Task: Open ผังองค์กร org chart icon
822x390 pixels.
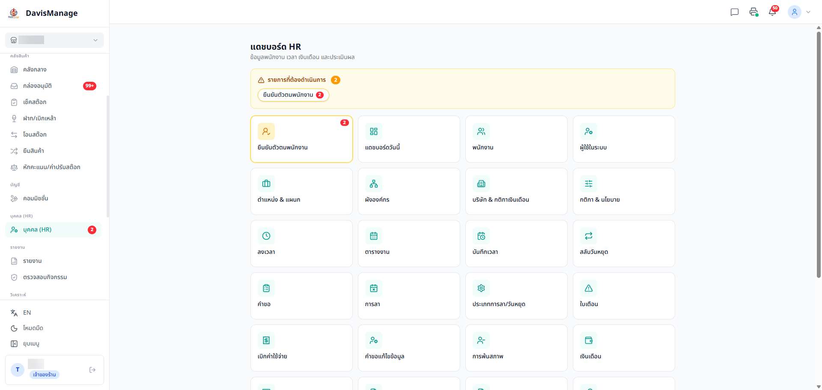Action: [374, 184]
